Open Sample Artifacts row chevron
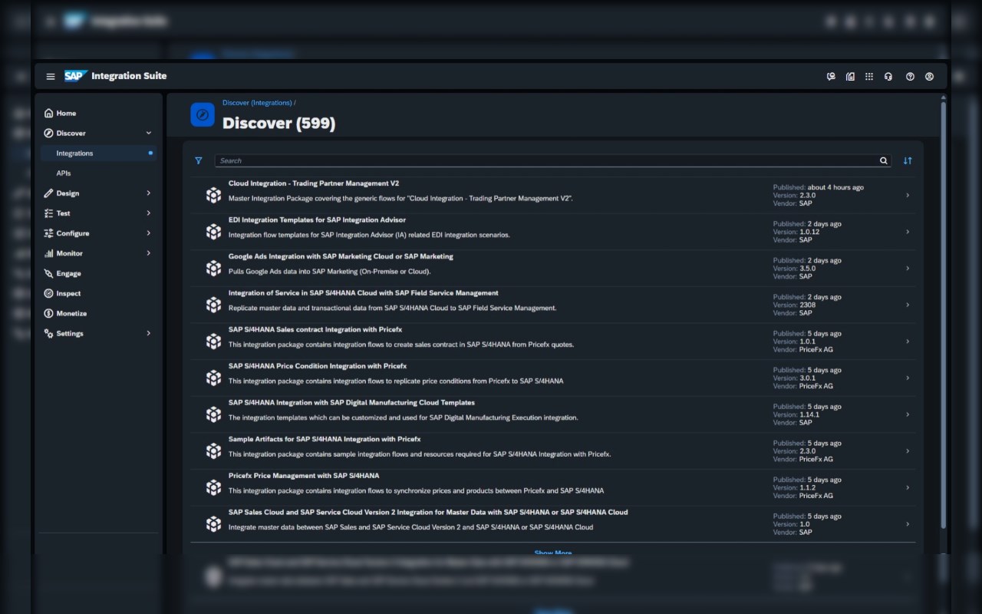The width and height of the screenshot is (982, 614). pos(908,451)
